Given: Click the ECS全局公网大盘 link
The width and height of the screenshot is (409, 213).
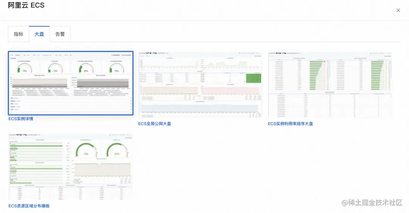Looking at the screenshot, I should [155, 124].
